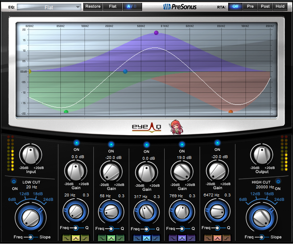Click the Input level knob
Screen dimensions: 293x244
[31, 155]
